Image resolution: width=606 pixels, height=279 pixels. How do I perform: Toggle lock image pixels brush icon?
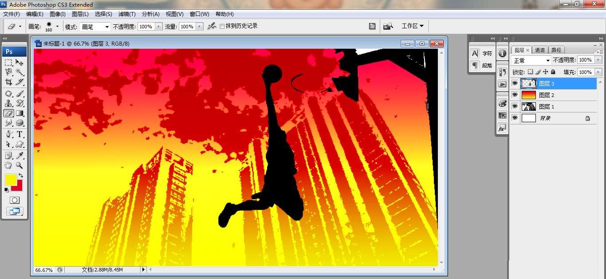pyautogui.click(x=538, y=72)
